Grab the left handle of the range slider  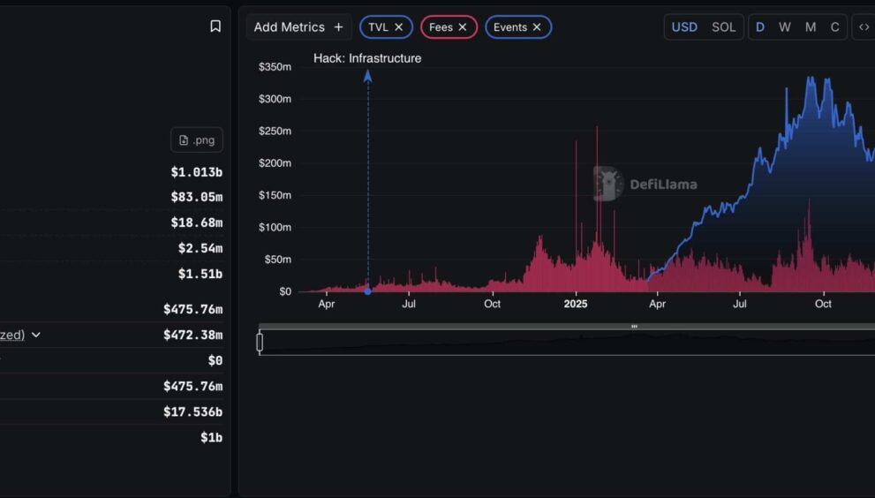pos(260,342)
